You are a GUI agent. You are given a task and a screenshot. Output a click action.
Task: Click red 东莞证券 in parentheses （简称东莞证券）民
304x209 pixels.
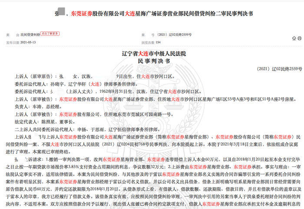(x=282, y=137)
